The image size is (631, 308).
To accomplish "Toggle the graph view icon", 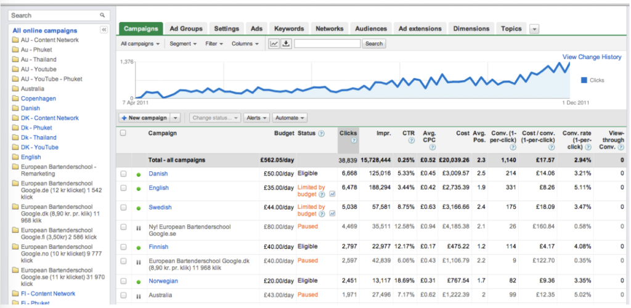I will click(x=274, y=44).
